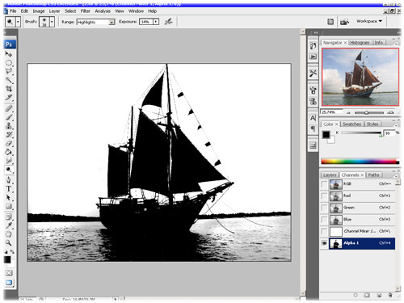The width and height of the screenshot is (404, 303).
Task: Select the Polygonal Lasso tool
Action: pyautogui.click(x=9, y=72)
